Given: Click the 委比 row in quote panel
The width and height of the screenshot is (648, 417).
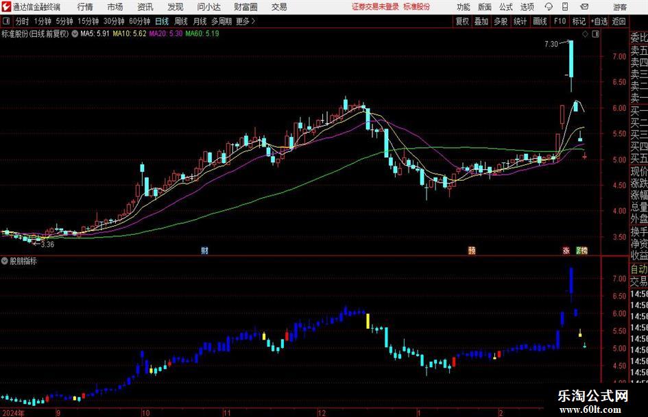Looking at the screenshot, I should pos(639,38).
